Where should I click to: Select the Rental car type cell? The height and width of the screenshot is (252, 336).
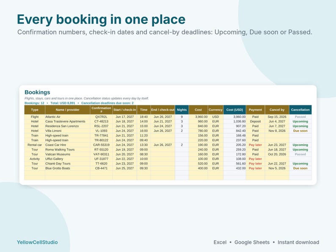point(35,145)
